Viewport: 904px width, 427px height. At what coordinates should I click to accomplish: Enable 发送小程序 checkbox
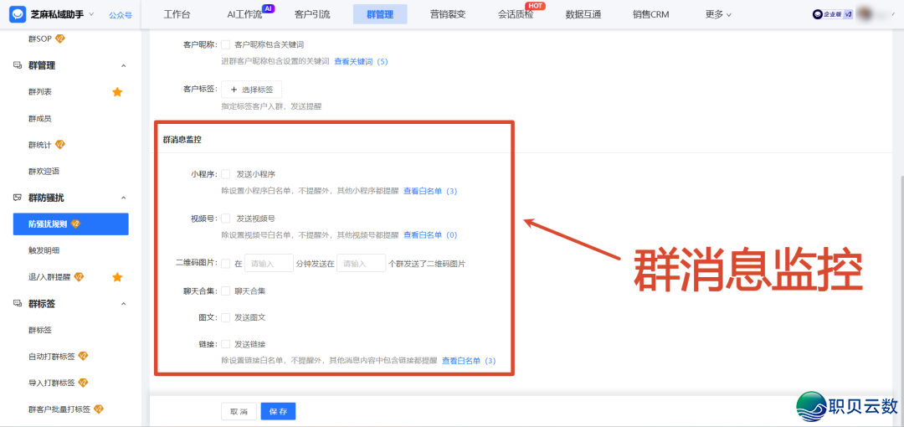pyautogui.click(x=226, y=173)
